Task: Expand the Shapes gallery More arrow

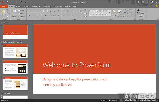Action: (110, 13)
